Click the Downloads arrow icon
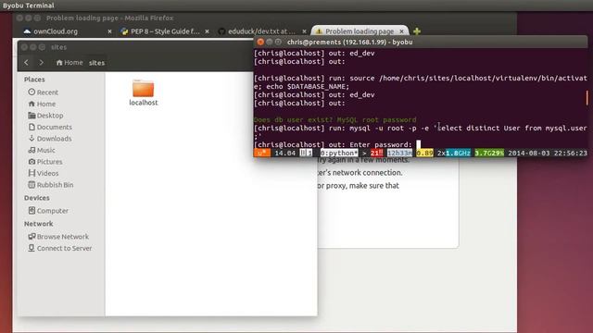Screen dimensions: 593x333 32,138
